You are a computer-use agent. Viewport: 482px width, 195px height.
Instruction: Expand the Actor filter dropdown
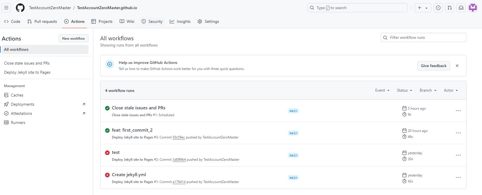[x=451, y=90]
